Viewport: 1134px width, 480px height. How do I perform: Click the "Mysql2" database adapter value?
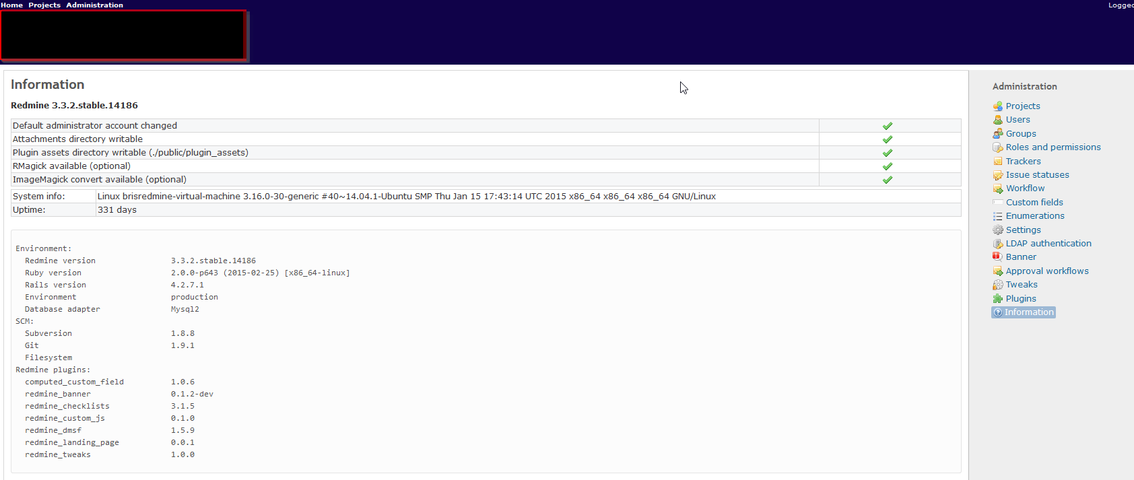click(185, 310)
